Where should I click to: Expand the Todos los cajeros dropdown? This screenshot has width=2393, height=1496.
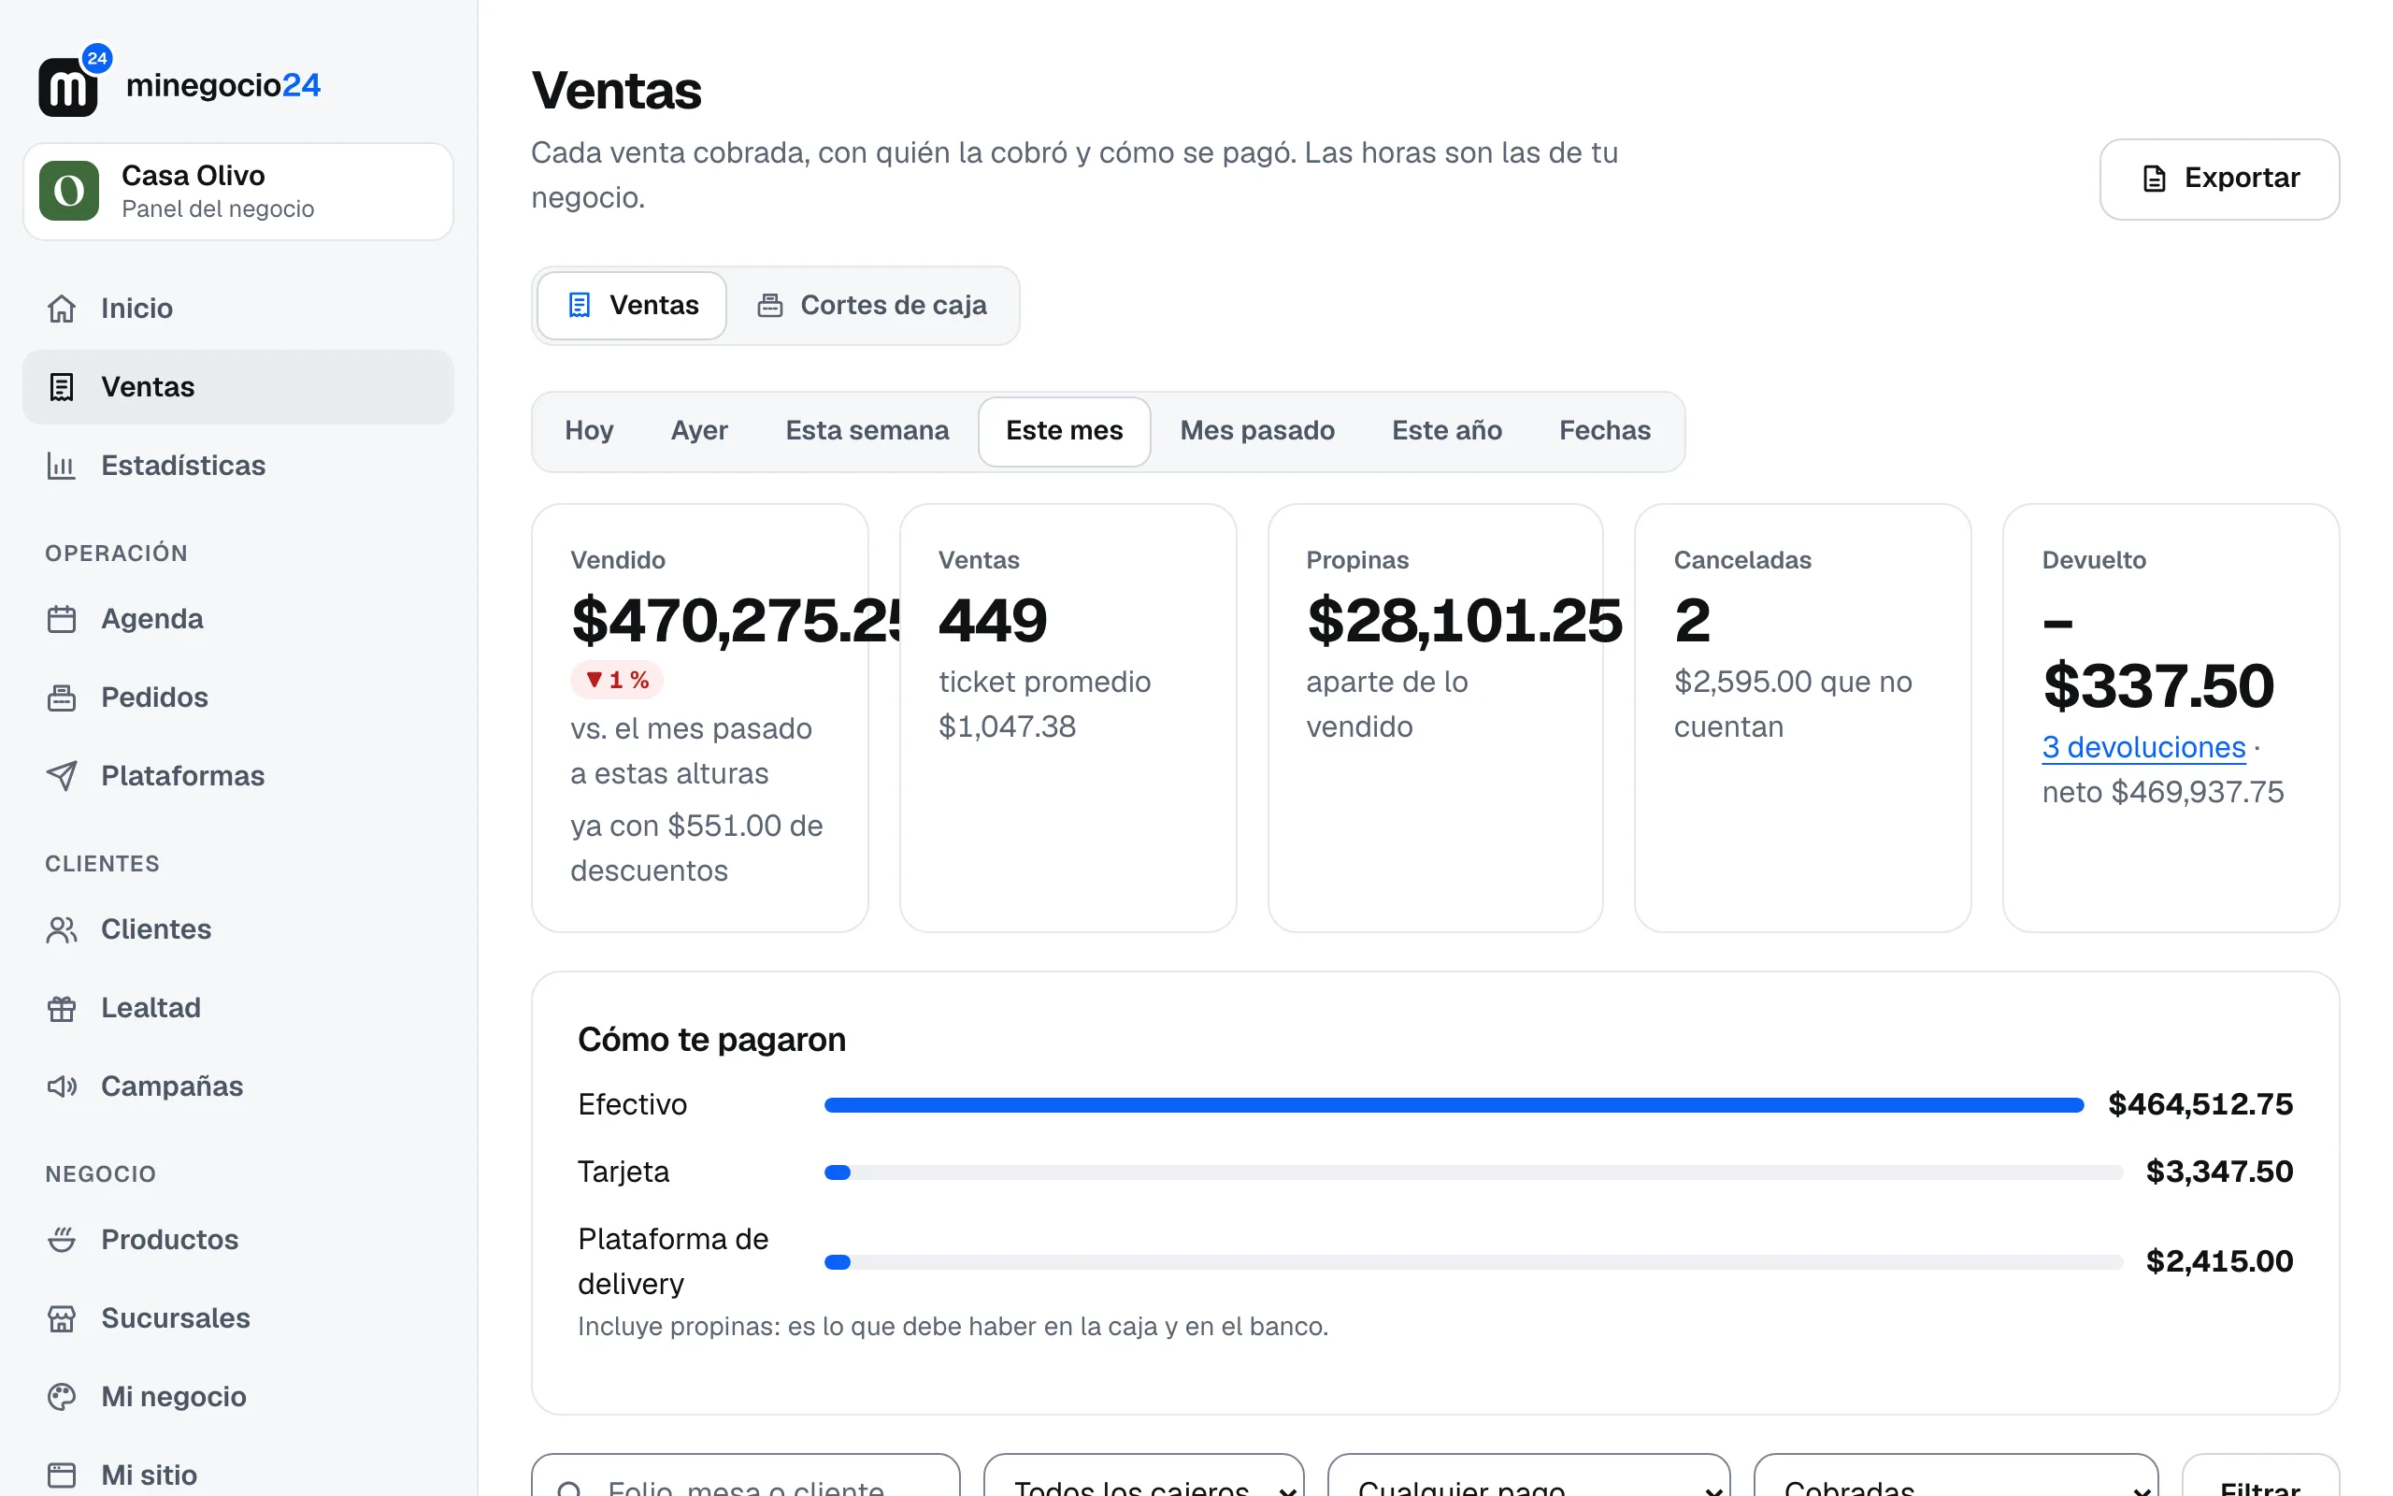click(1144, 1476)
